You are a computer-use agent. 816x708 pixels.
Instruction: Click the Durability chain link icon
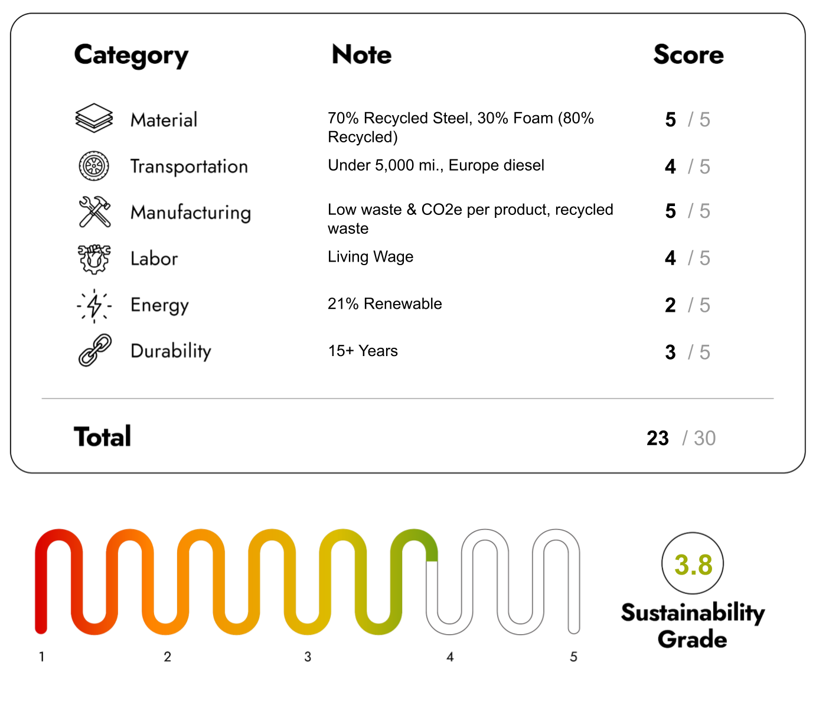[x=94, y=350]
